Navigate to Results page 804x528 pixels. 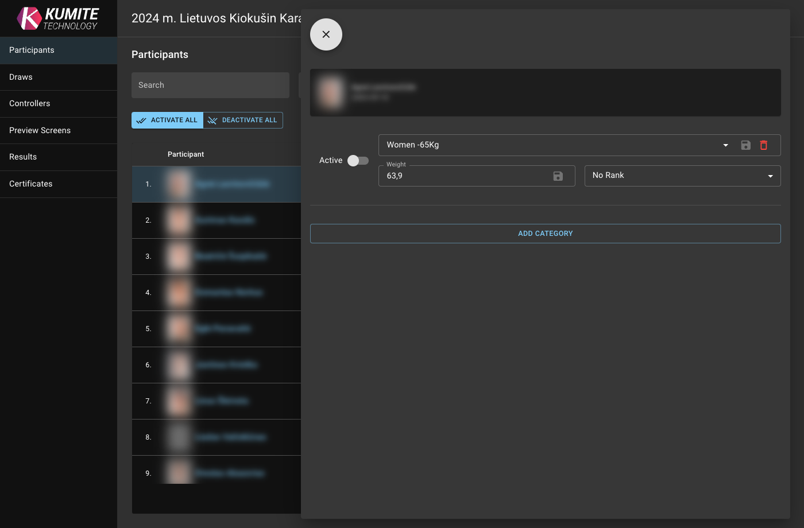tap(23, 157)
